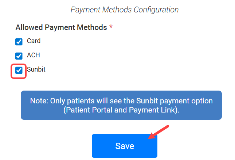Click the "Allowed Payment Methods" field label
The height and width of the screenshot is (160, 235).
point(61,27)
